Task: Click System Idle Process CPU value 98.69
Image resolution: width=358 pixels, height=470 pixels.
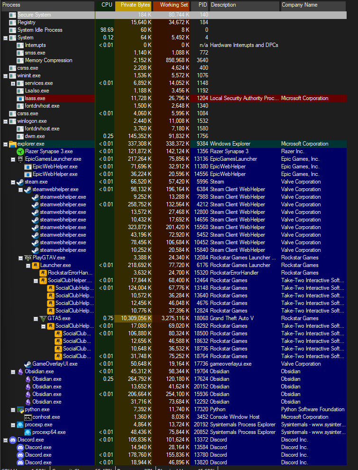Action: (x=107, y=30)
